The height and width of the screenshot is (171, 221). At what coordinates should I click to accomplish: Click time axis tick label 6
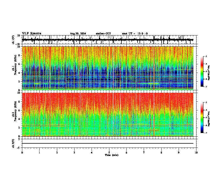tap(127, 153)
